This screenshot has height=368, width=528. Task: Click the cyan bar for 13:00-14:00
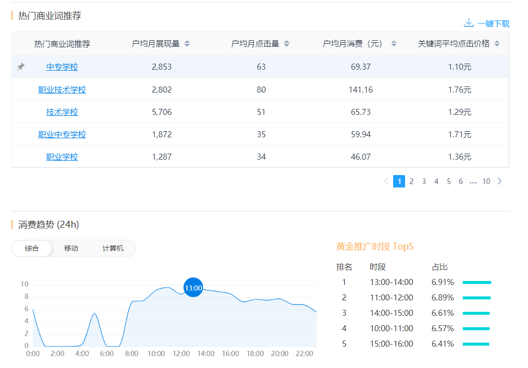point(477,282)
